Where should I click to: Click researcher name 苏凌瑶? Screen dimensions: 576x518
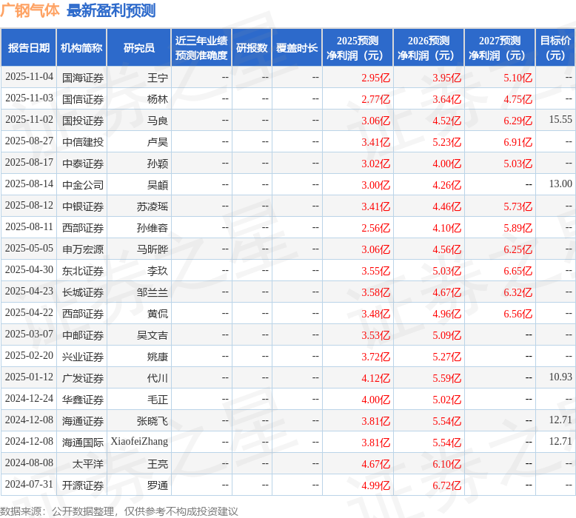[x=153, y=206]
